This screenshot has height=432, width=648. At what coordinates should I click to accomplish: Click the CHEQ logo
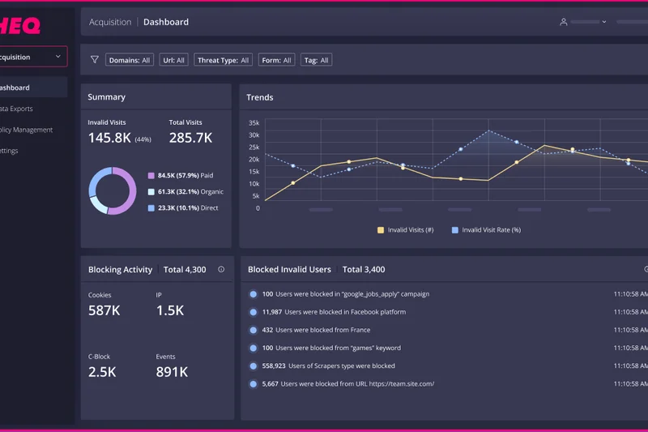19,26
